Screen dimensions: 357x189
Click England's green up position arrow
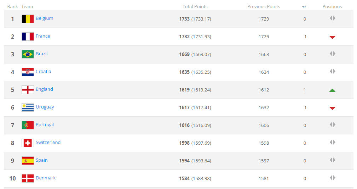[x=332, y=90]
